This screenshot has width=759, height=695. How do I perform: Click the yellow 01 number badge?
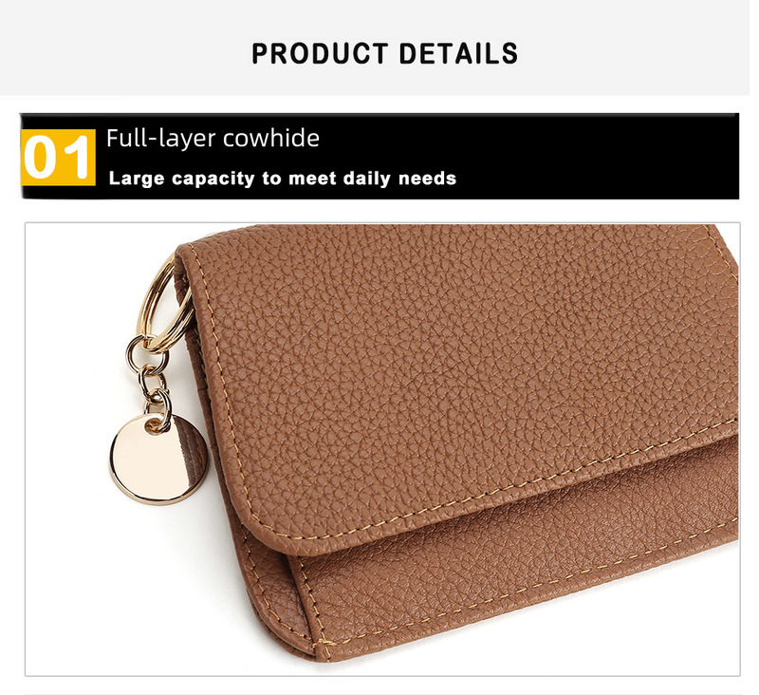pyautogui.click(x=58, y=158)
